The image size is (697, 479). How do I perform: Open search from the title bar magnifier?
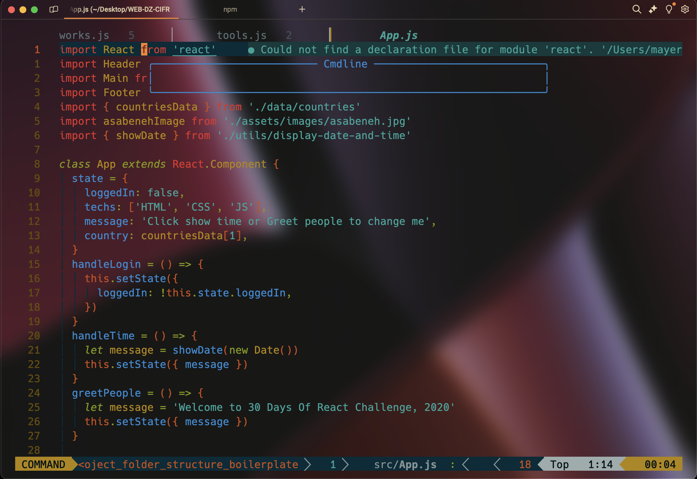637,9
